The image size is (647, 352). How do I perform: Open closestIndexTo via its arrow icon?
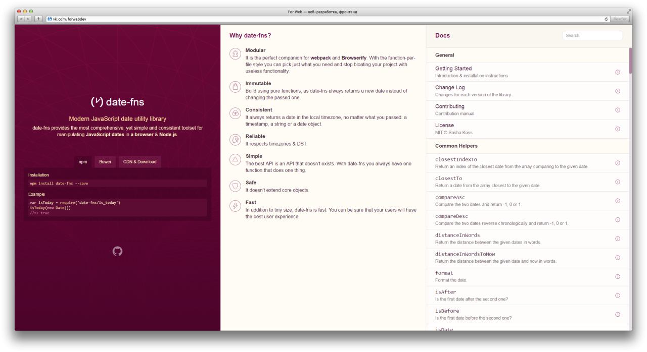pyautogui.click(x=618, y=163)
